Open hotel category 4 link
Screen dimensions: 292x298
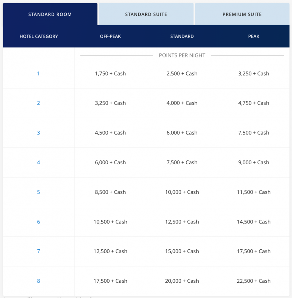click(38, 162)
